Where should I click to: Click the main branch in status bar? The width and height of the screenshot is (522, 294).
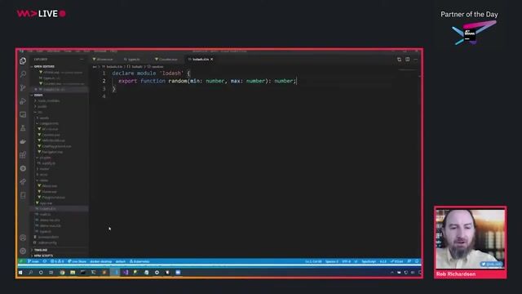(x=33, y=261)
